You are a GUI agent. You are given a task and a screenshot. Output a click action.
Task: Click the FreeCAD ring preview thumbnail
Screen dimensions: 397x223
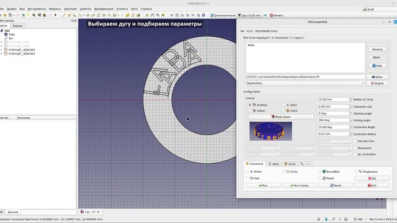[x=270, y=131]
